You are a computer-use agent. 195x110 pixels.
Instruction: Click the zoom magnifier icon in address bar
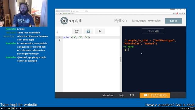[x=173, y=13]
